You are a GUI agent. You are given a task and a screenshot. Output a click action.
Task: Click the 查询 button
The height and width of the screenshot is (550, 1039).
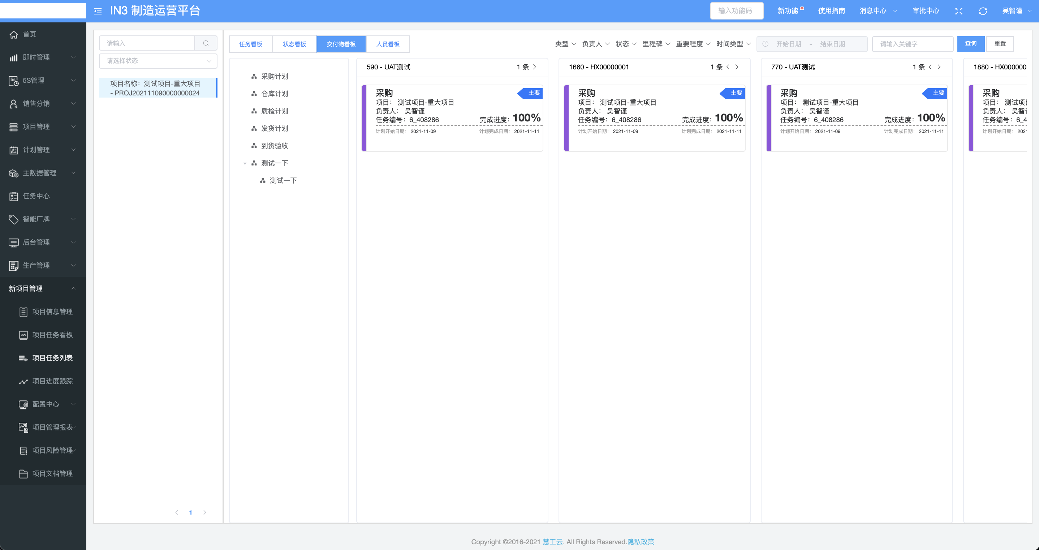pyautogui.click(x=970, y=44)
